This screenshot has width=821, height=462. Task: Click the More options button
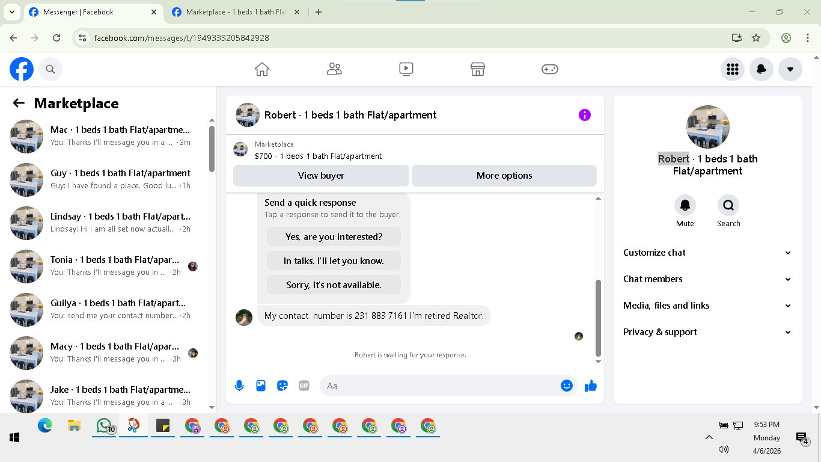coord(504,176)
